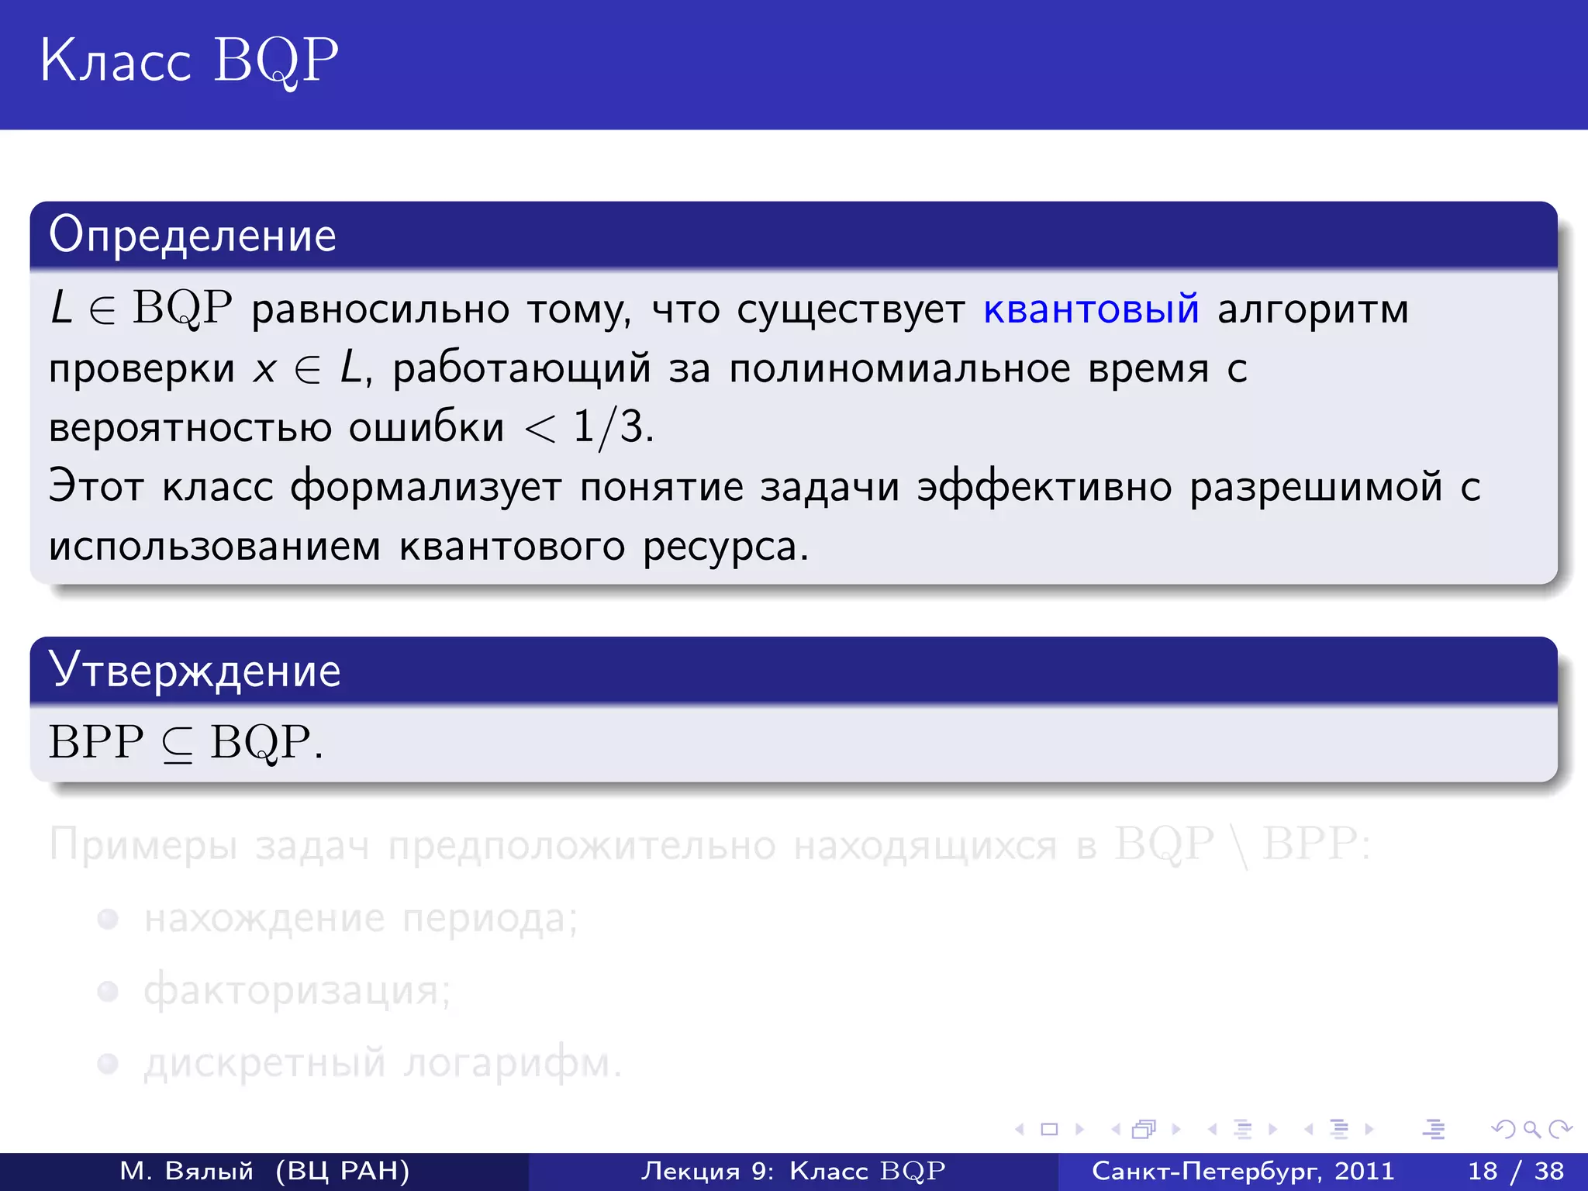Click the go-forward redo arrow icon

point(1560,1130)
